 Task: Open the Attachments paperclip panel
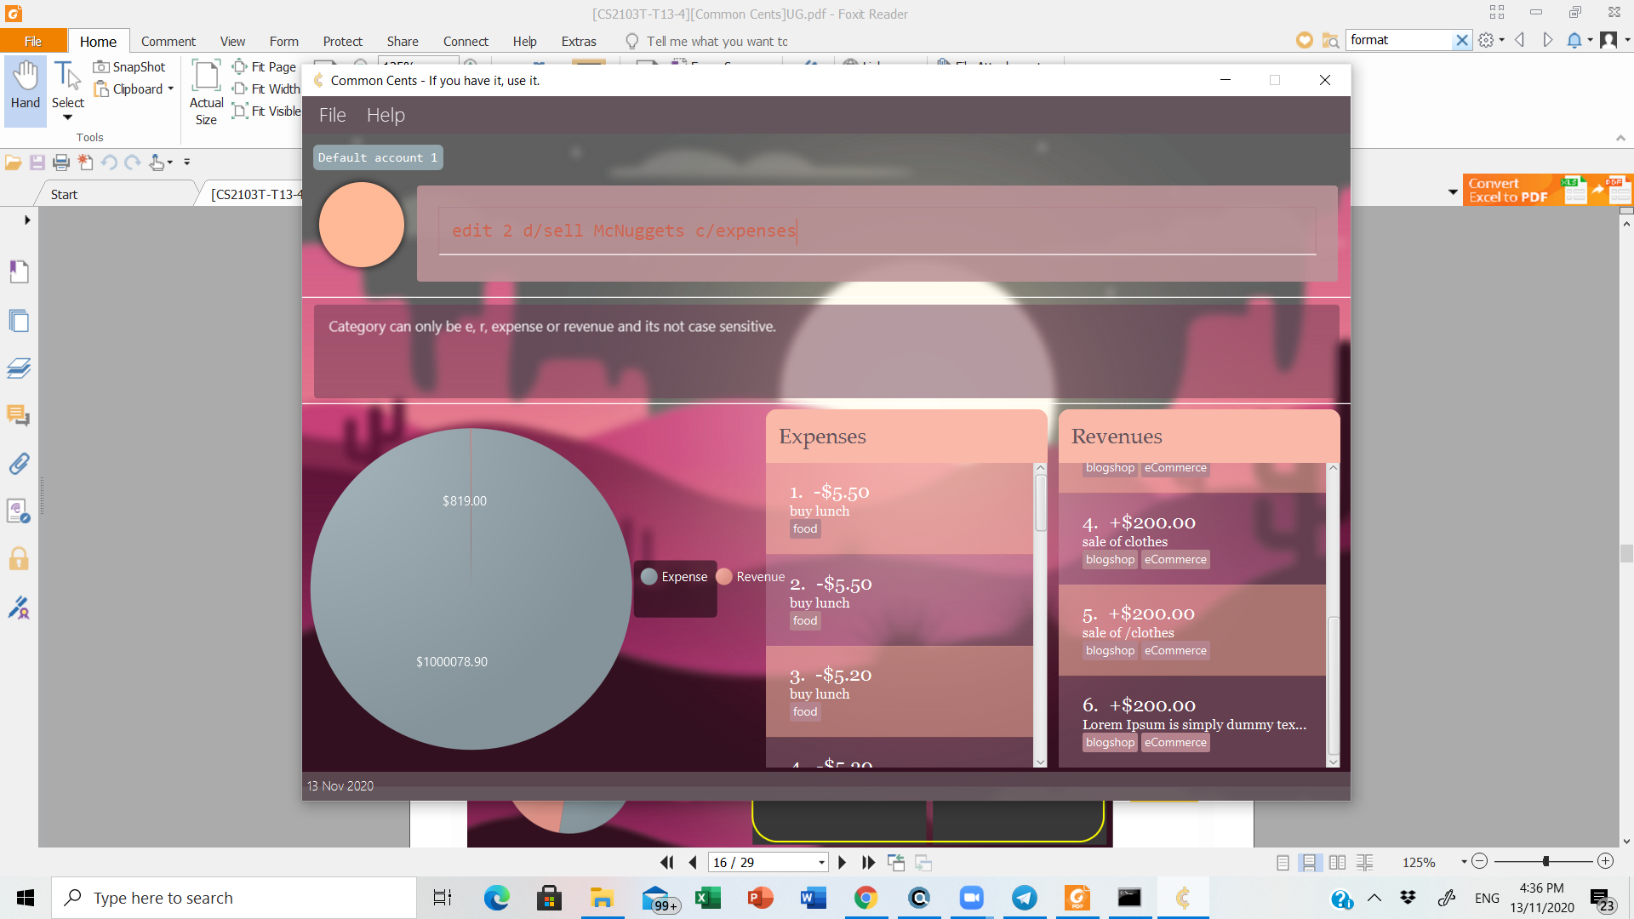(x=19, y=463)
